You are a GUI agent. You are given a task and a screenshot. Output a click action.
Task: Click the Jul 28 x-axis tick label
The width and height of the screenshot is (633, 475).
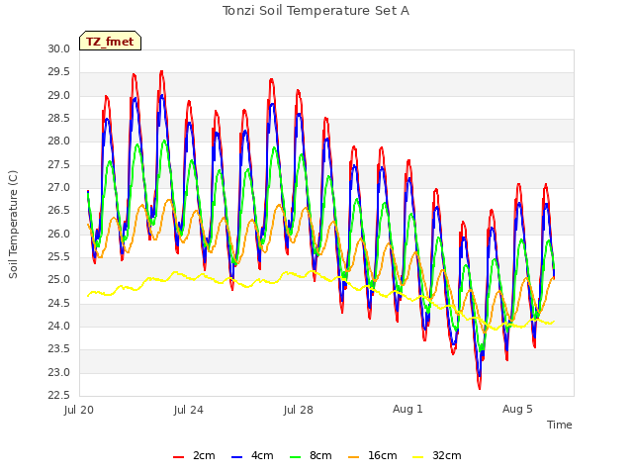point(299,410)
